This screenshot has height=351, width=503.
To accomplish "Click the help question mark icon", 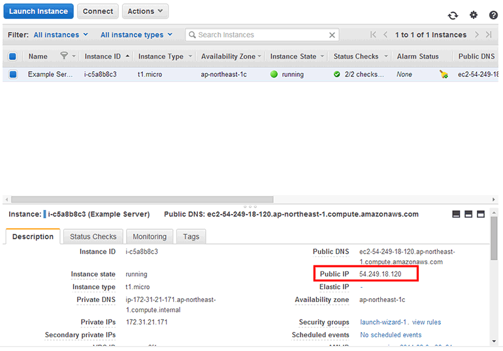I will [x=493, y=15].
